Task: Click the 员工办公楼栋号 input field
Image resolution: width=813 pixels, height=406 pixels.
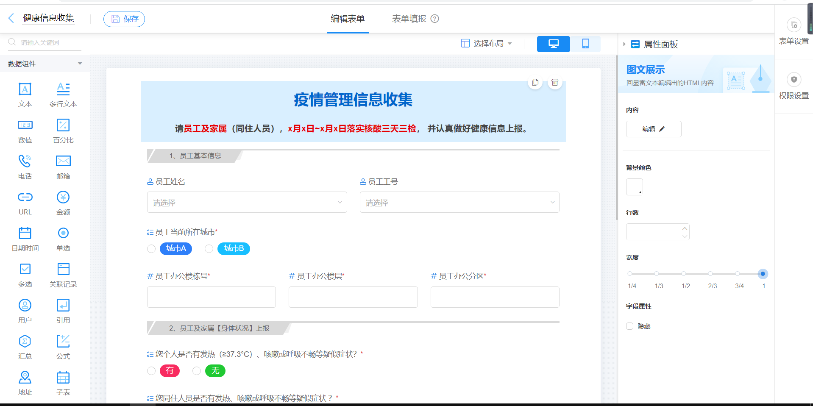Action: pos(212,297)
